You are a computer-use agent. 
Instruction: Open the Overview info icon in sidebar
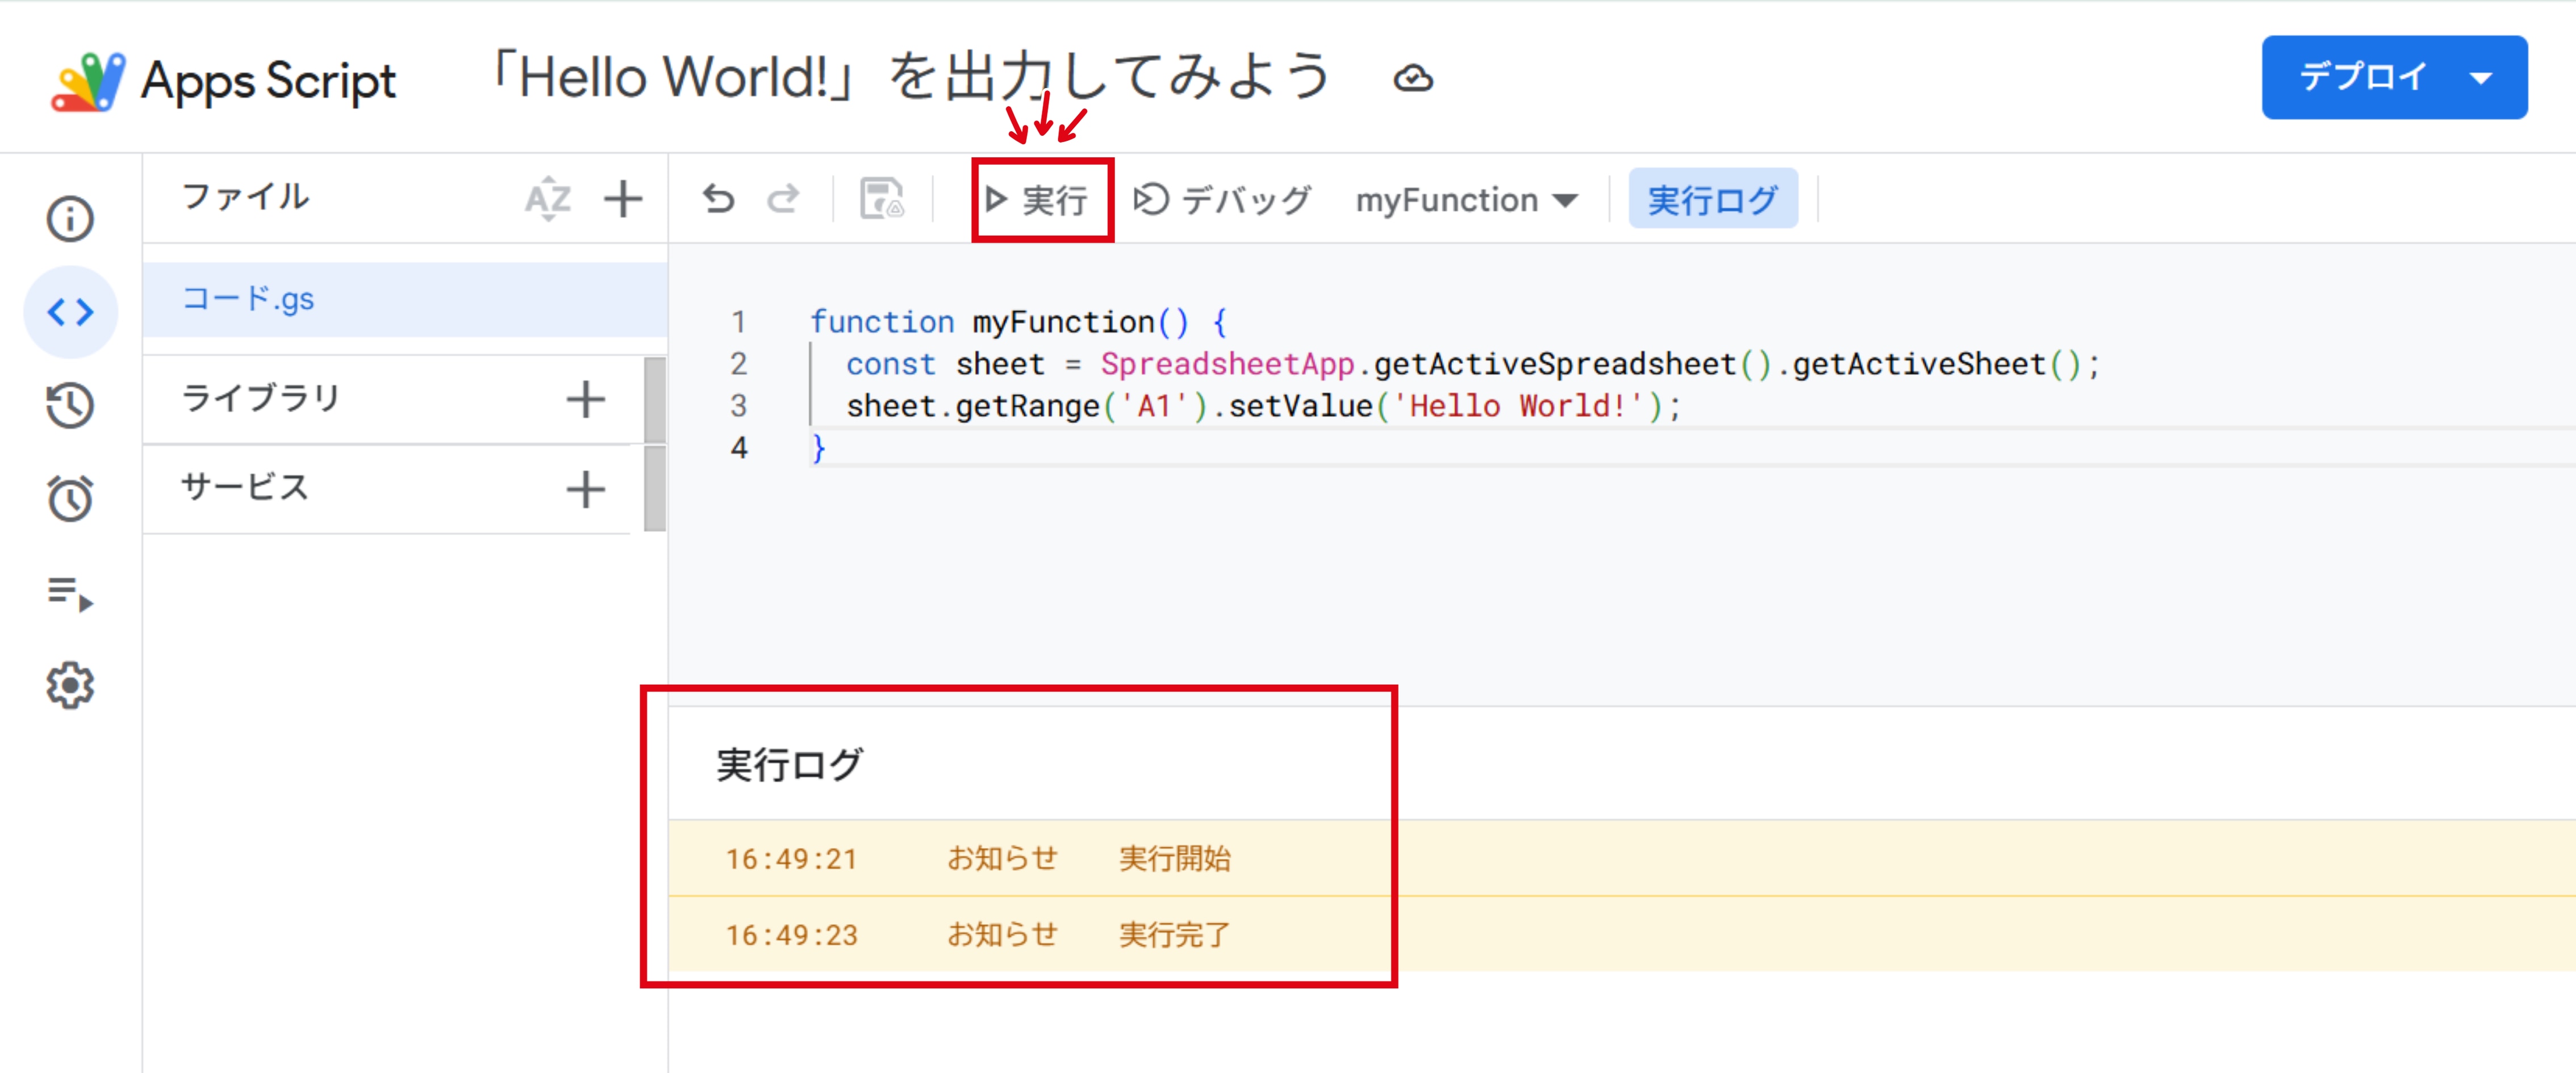70,219
